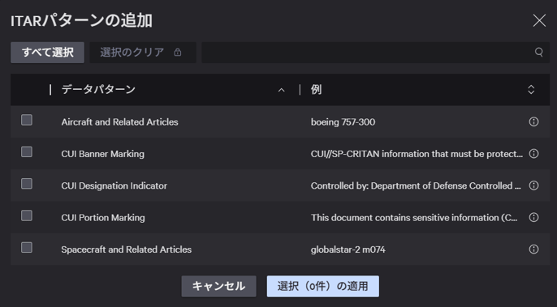
Task: Click example text starting CUI//SP-CRITAN
Action: click(x=417, y=154)
